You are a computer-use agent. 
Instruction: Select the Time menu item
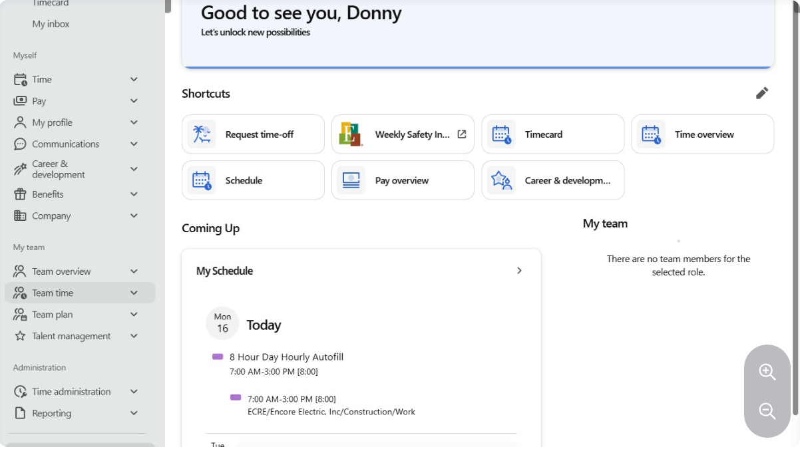pos(80,79)
